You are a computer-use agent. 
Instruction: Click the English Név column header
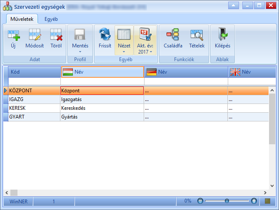[x=252, y=72]
